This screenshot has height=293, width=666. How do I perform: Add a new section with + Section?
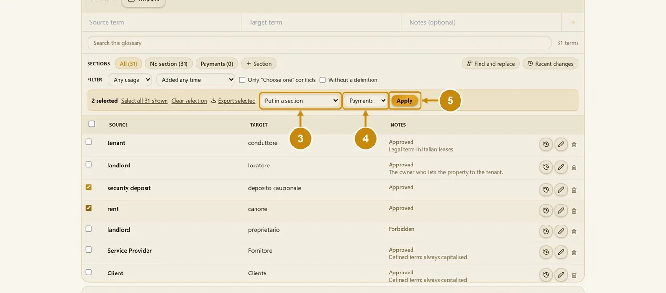click(x=259, y=64)
